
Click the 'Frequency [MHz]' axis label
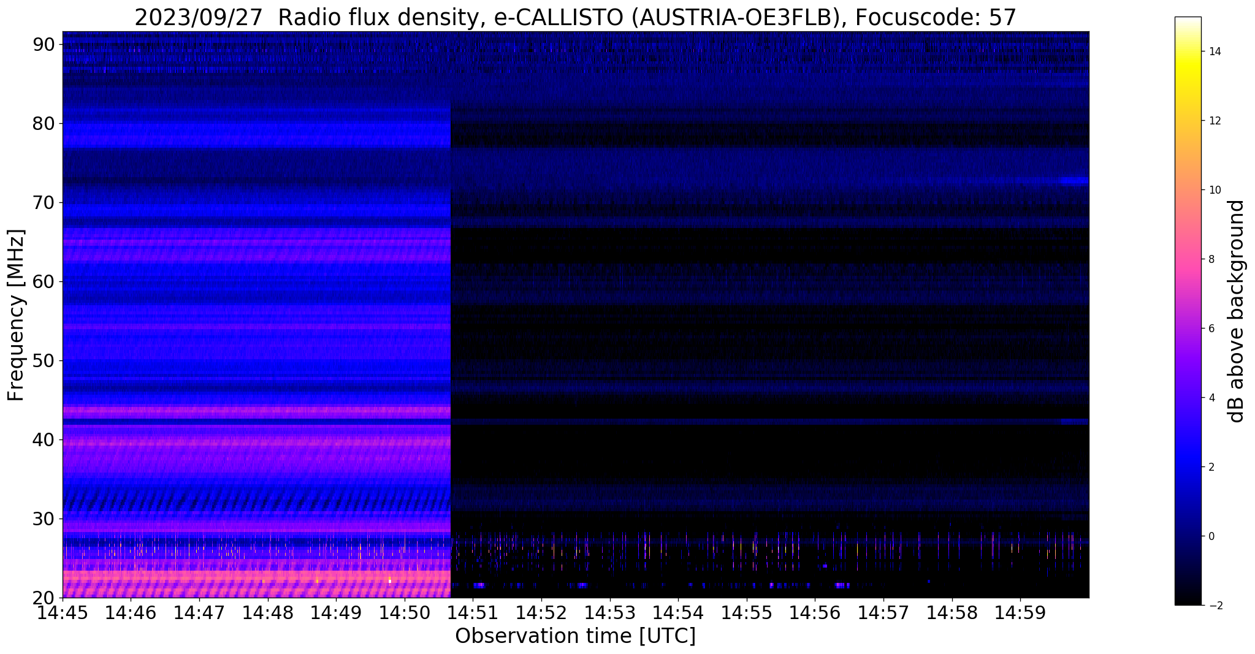tap(17, 315)
